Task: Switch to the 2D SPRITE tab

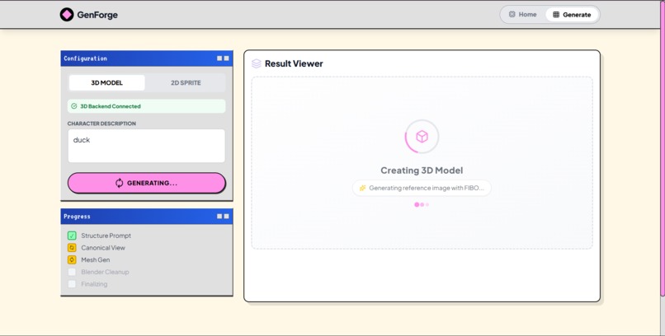Action: click(186, 82)
